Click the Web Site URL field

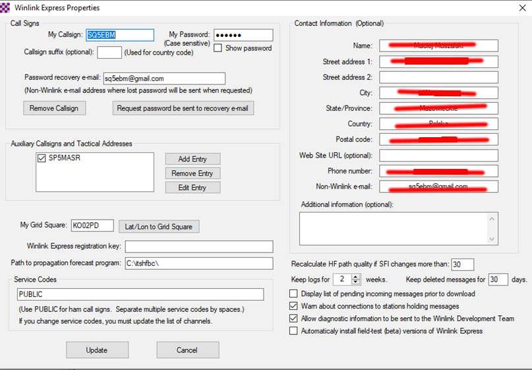438,155
